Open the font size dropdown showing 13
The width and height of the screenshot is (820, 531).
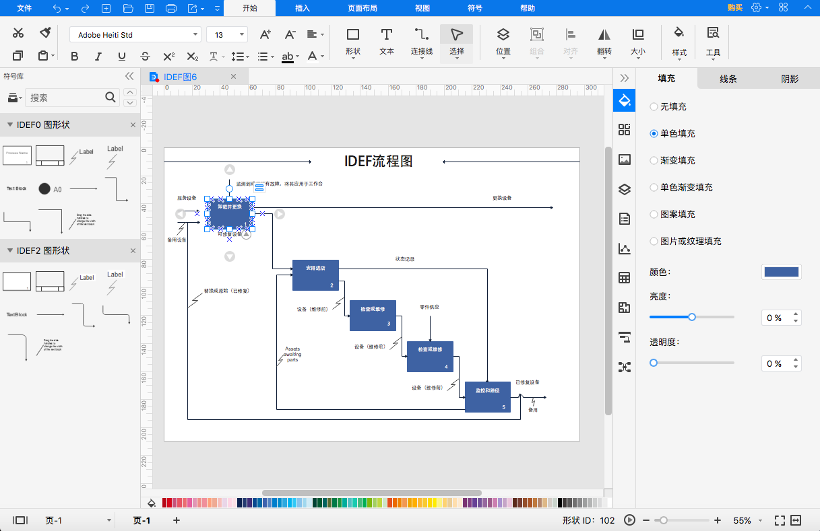(227, 34)
